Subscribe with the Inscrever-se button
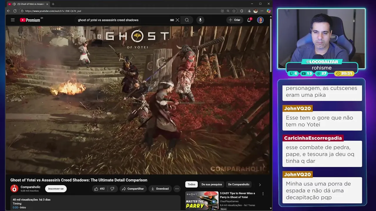 coord(56,189)
